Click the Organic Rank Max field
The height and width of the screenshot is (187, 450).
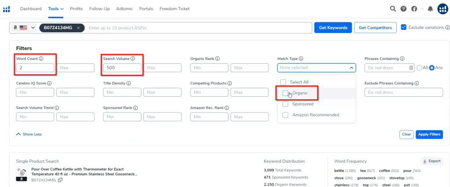click(x=250, y=68)
